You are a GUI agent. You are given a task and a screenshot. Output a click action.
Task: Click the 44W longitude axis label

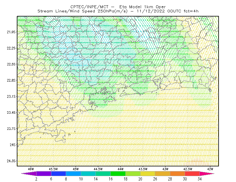click(120, 169)
